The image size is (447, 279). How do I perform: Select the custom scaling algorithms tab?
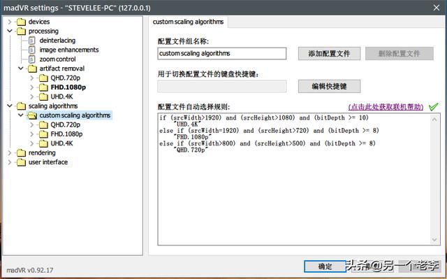(188, 22)
